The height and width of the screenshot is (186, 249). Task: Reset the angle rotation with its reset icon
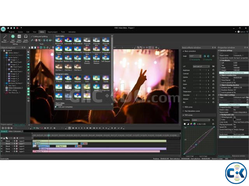click(x=214, y=56)
